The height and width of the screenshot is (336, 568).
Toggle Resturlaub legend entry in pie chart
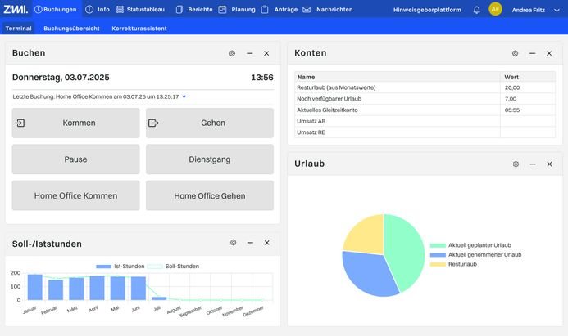[453, 264]
